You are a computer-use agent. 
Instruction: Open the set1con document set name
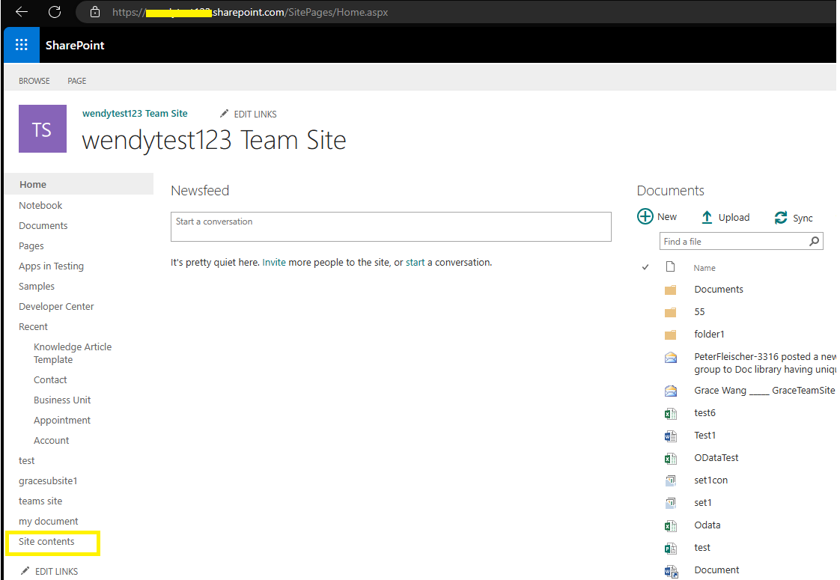pos(711,480)
